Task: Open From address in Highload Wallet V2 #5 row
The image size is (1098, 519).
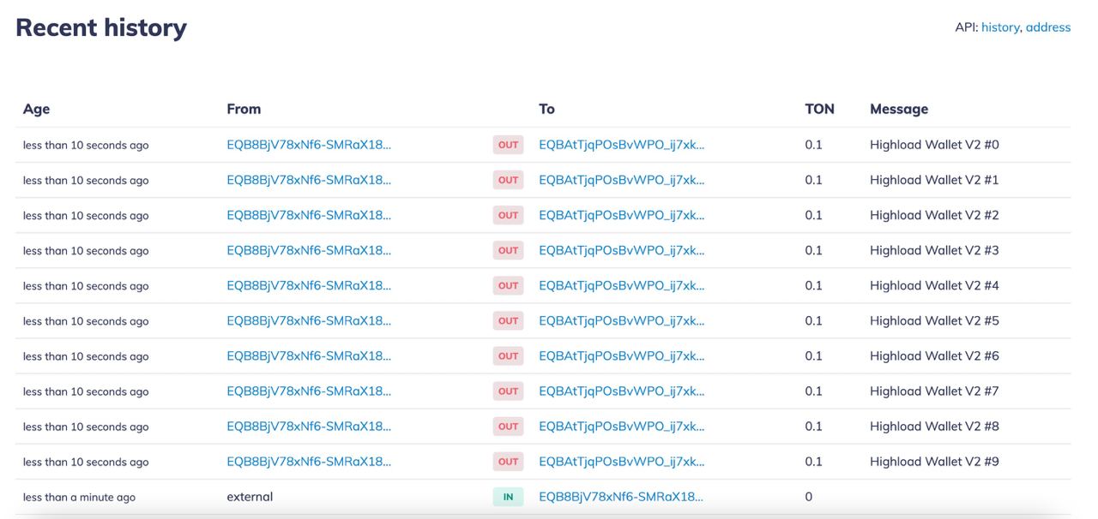Action: point(309,320)
